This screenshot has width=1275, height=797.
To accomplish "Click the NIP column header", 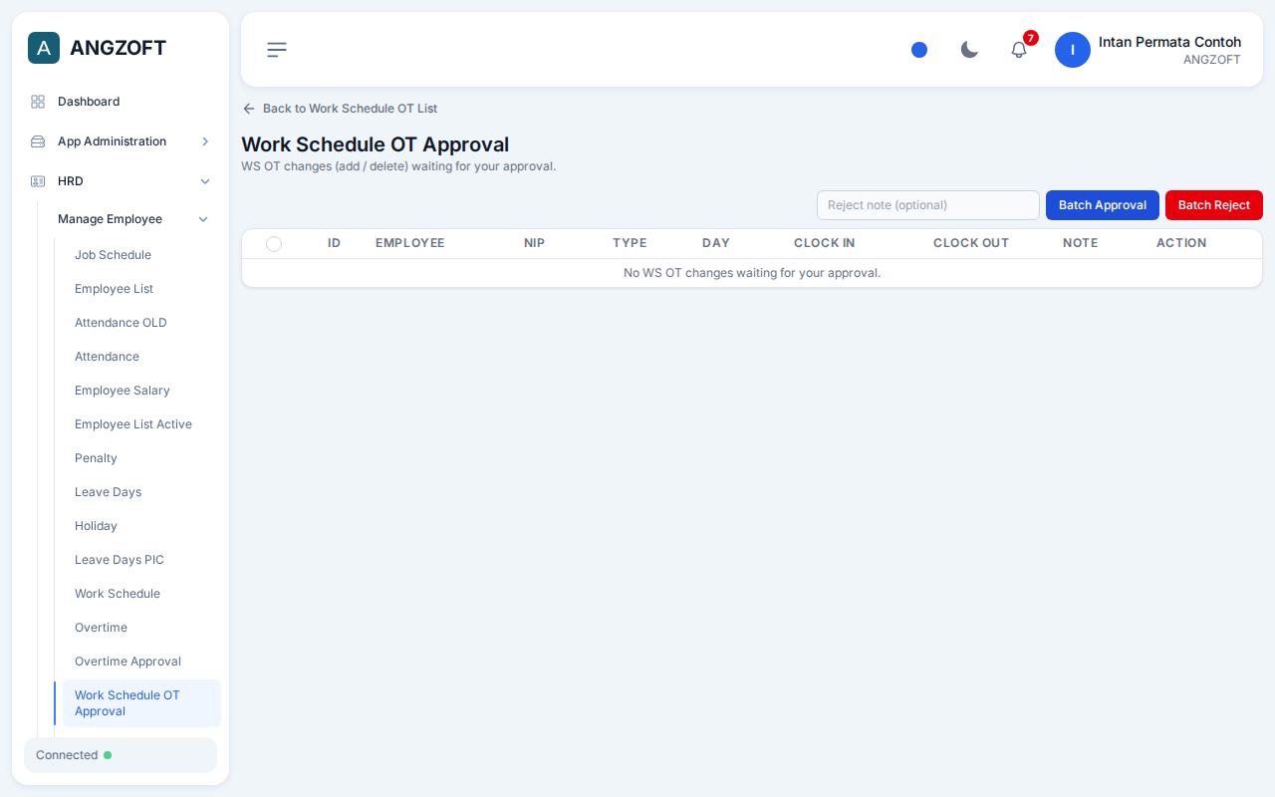I will (x=534, y=243).
